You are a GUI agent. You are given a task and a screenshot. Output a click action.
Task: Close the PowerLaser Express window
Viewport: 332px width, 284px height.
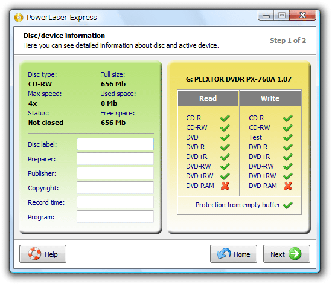click(303, 16)
